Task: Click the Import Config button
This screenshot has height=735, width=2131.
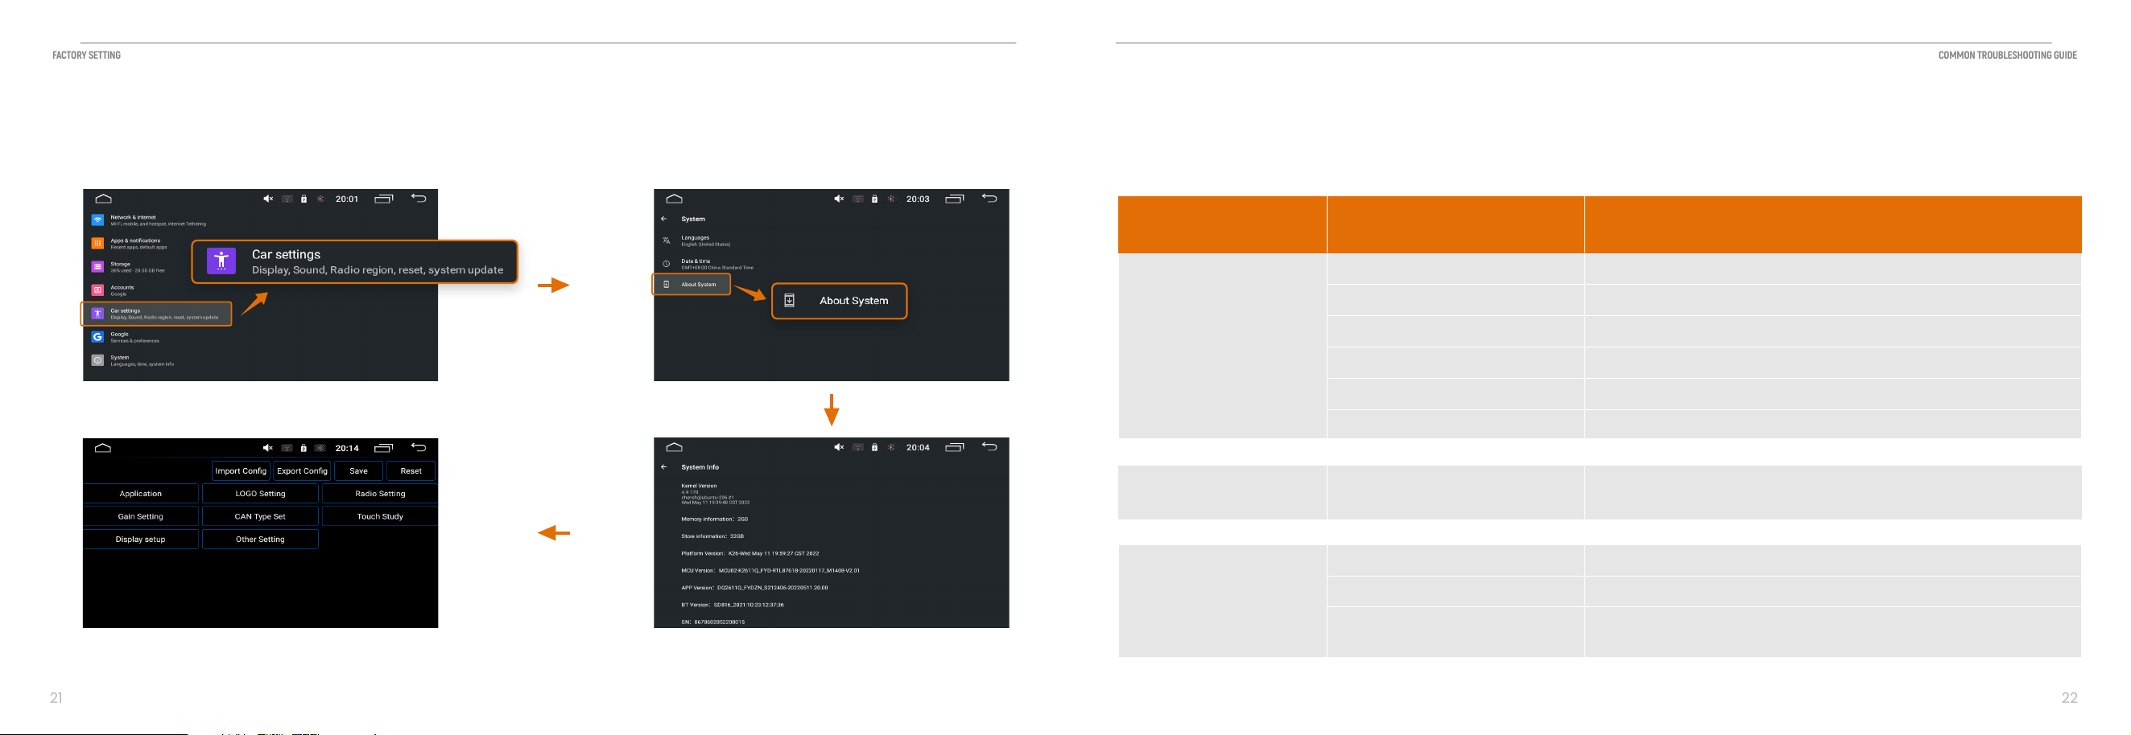Action: click(241, 471)
